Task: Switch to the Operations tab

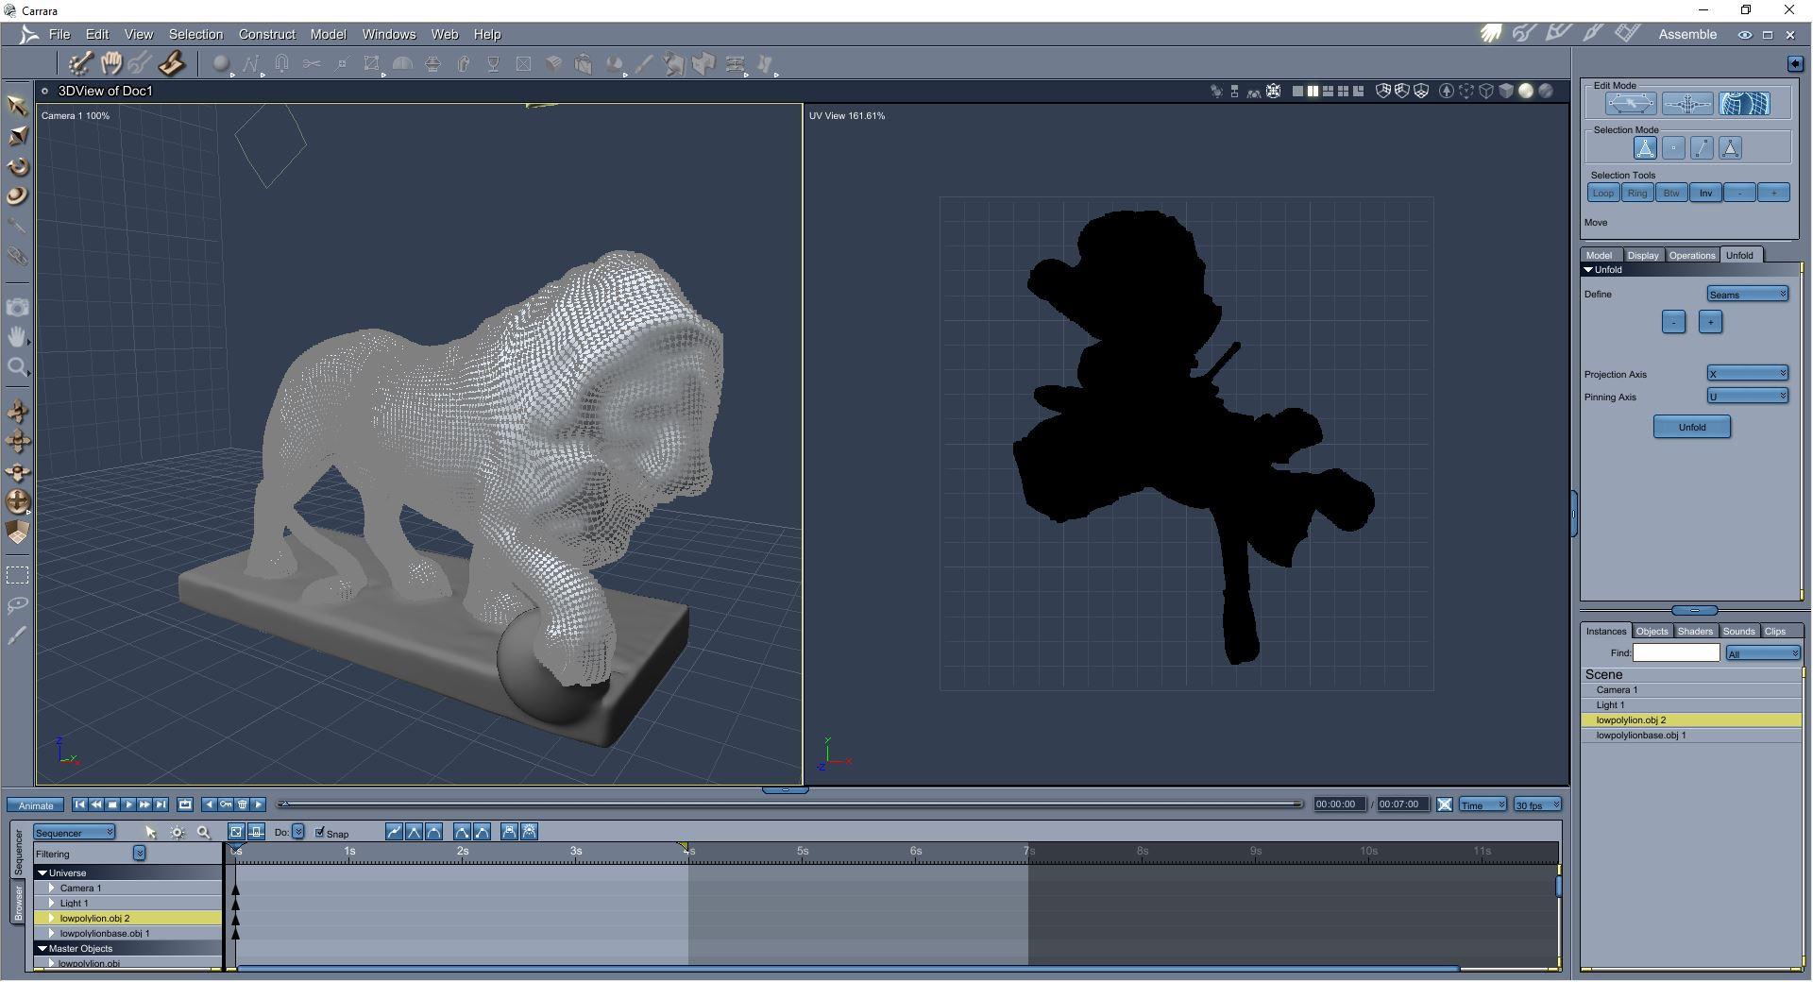Action: click(1691, 256)
